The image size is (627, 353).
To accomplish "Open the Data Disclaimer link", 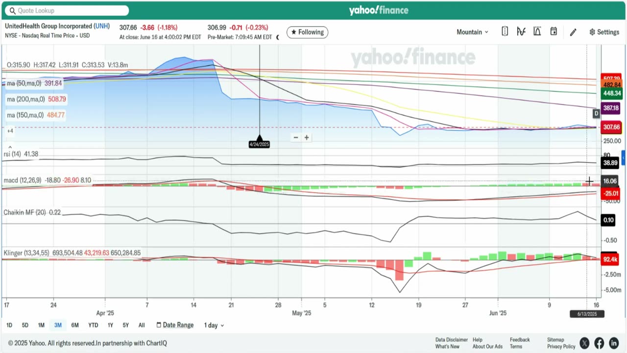I will click(452, 340).
